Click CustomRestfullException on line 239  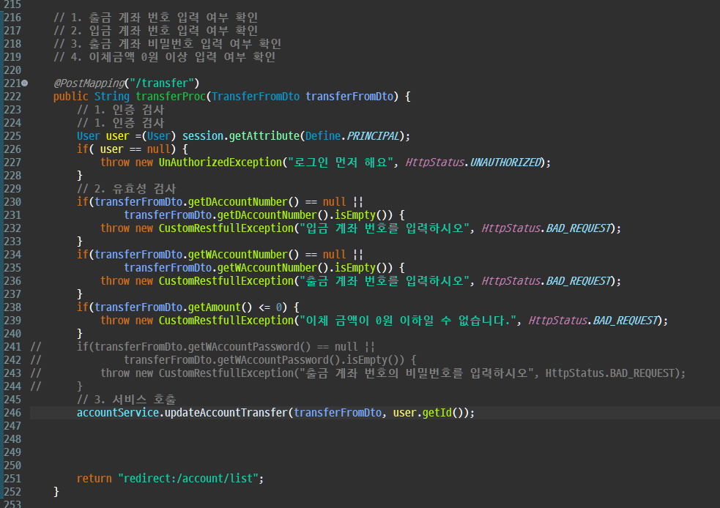pos(226,321)
